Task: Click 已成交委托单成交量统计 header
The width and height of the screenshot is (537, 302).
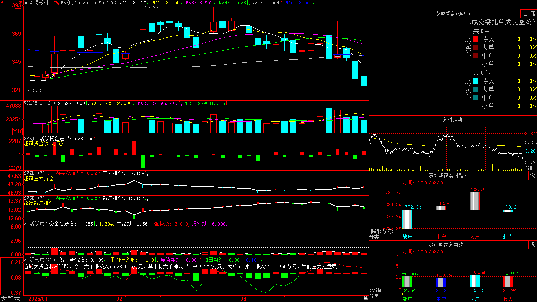Action: (501, 22)
